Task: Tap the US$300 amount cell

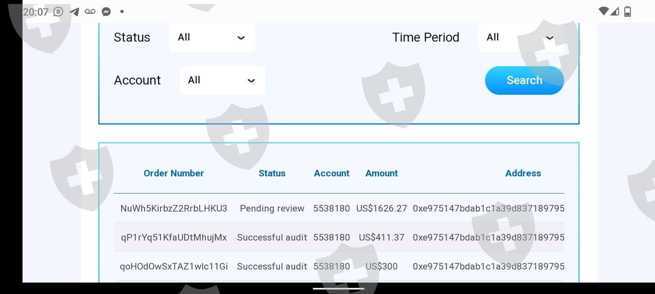Action: coord(381,266)
